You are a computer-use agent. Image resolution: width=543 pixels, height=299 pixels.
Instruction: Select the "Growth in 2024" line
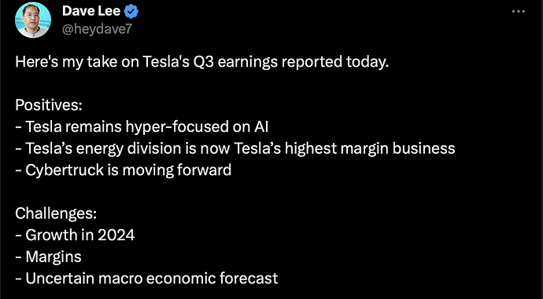click(75, 235)
